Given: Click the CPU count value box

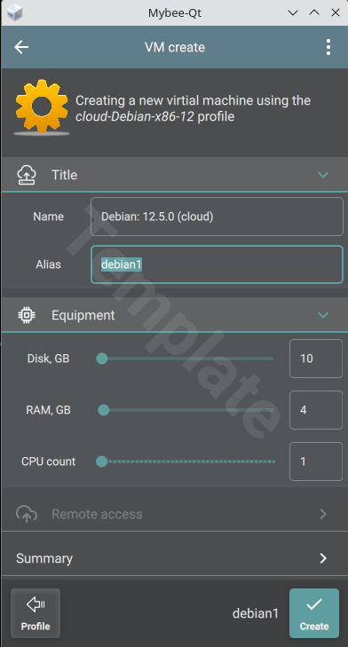Looking at the screenshot, I should tap(316, 462).
